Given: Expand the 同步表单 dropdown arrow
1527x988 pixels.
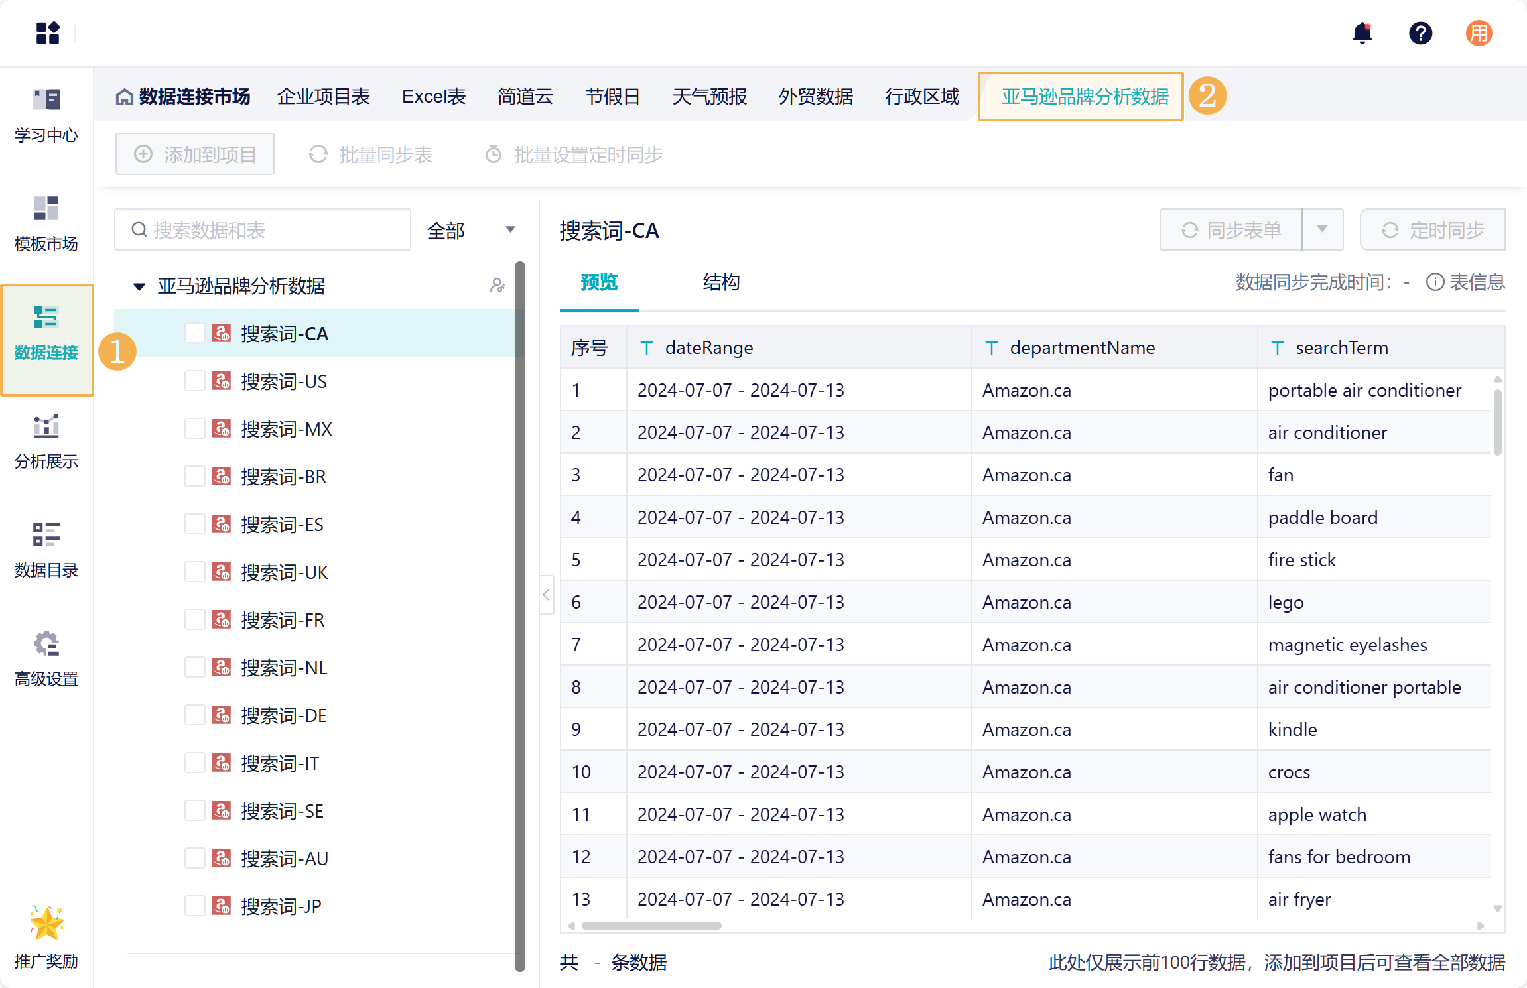Looking at the screenshot, I should (1322, 229).
